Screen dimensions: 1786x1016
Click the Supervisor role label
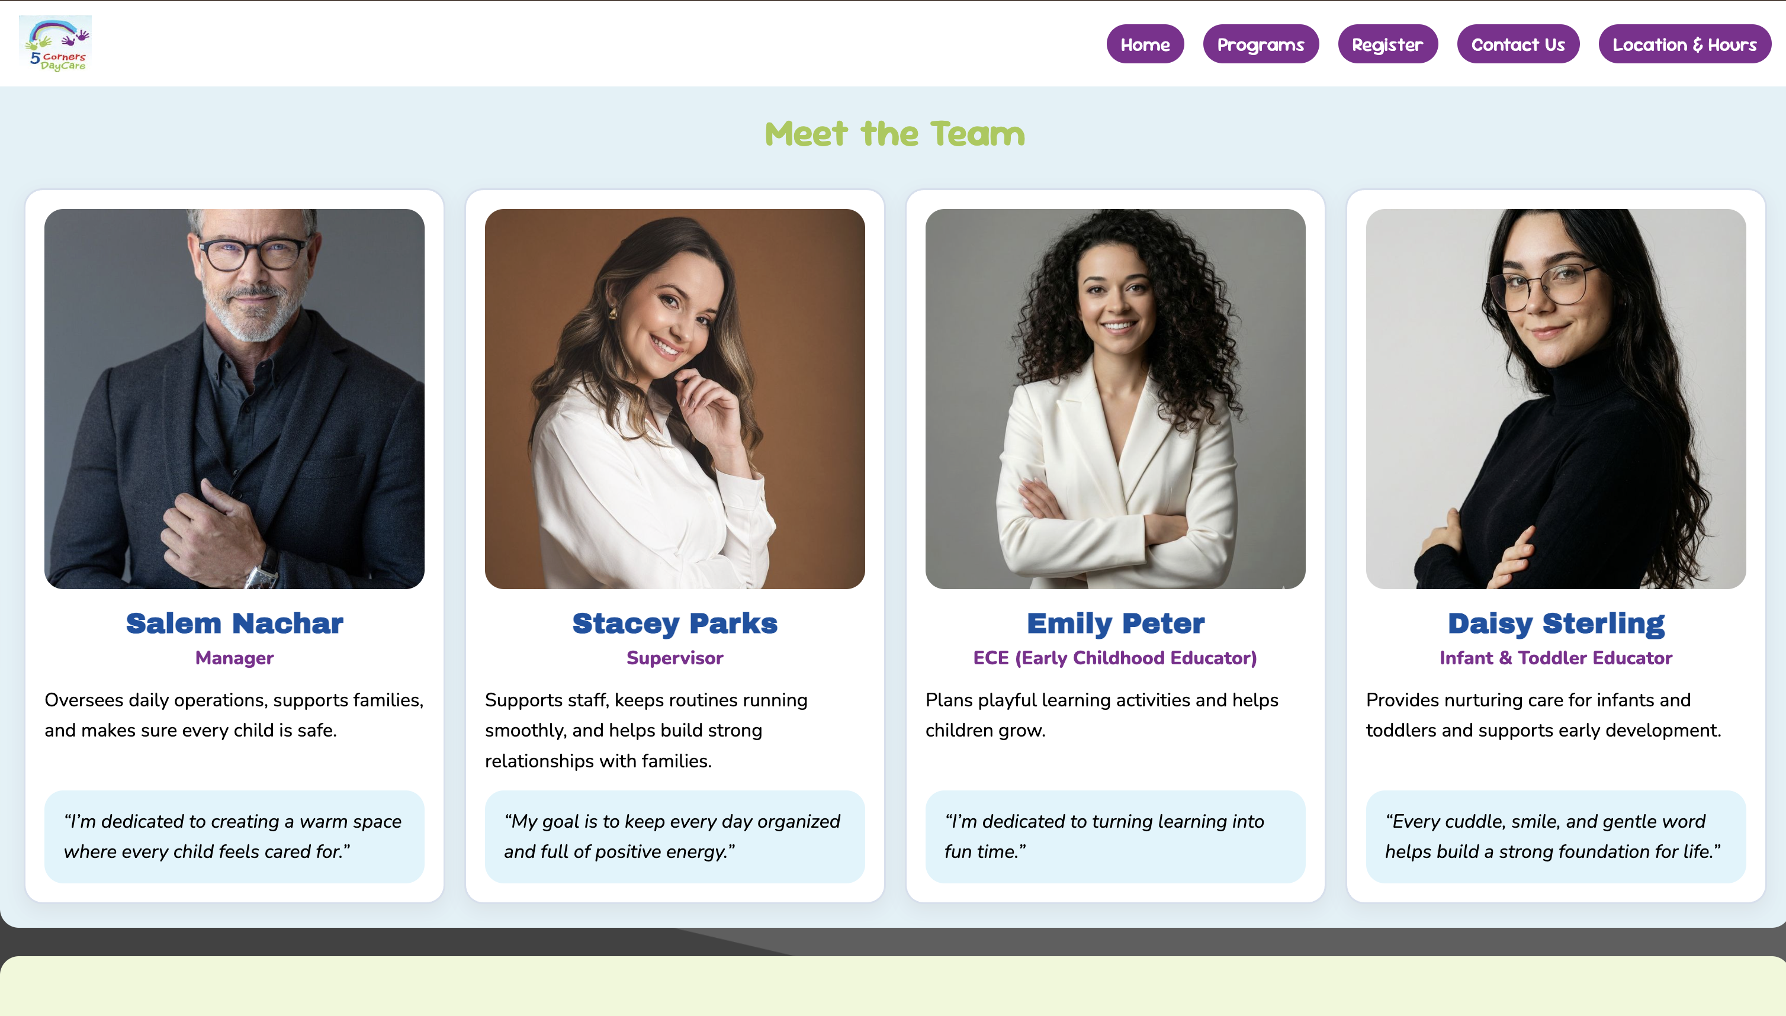[x=674, y=658]
